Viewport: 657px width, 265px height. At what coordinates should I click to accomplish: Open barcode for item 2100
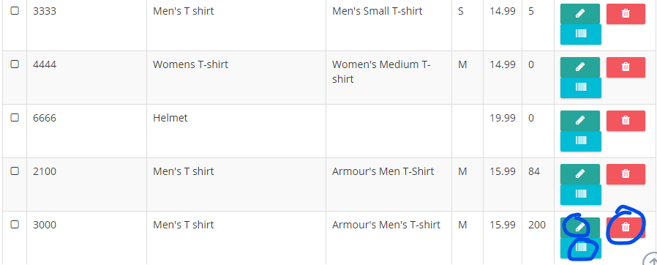pos(581,195)
